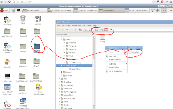The image size is (173, 109).
Task: Click the home folder toolbar icon
Action: (x=80, y=30)
